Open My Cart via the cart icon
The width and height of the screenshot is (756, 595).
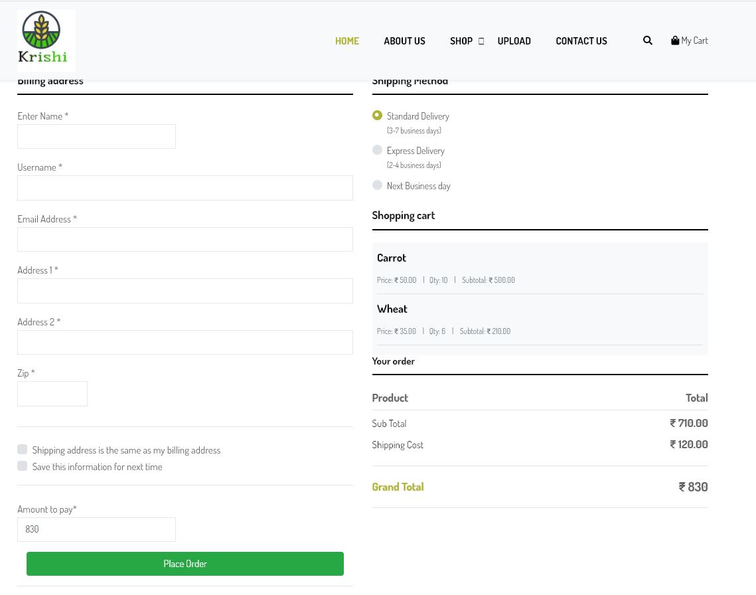coord(689,41)
